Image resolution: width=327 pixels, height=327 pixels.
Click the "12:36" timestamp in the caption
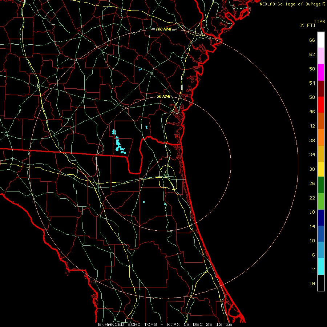(224, 324)
